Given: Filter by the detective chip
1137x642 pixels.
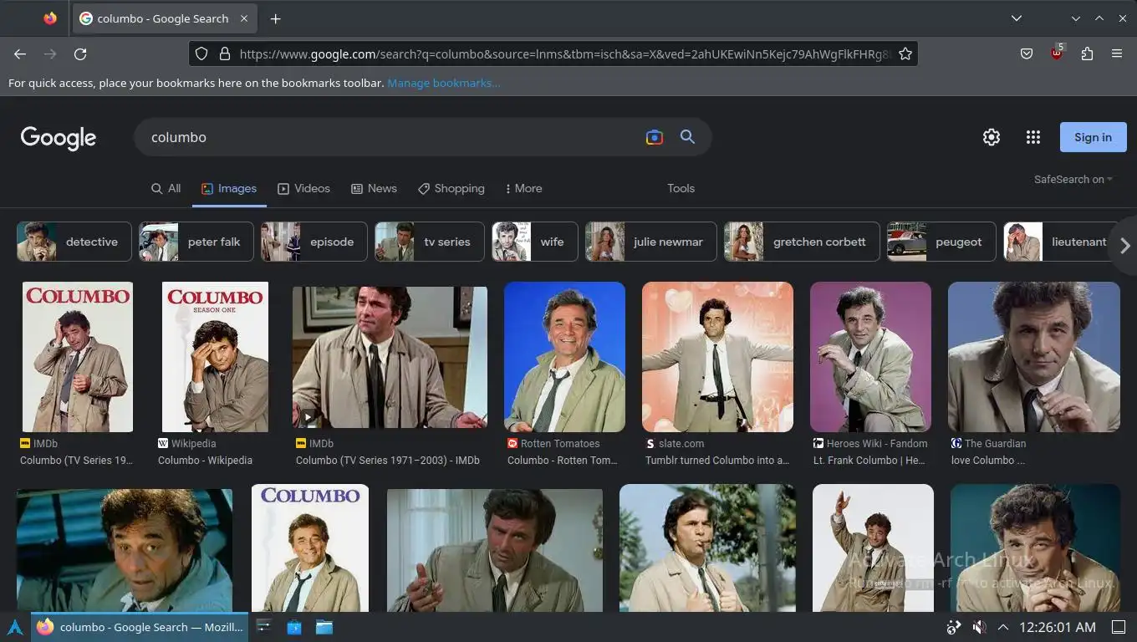Looking at the screenshot, I should (74, 242).
